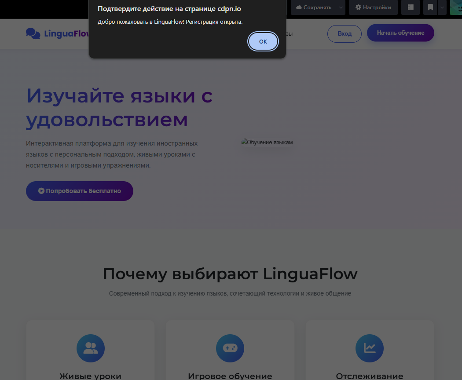This screenshot has width=462, height=380.
Task: Click the chart icon on Отслеживание card
Action: (x=370, y=348)
